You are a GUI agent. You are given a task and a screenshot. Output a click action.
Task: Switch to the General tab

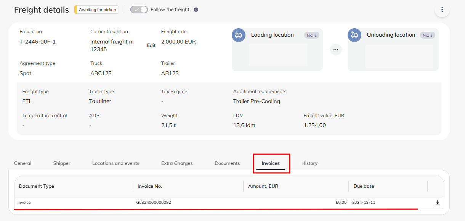[23, 163]
